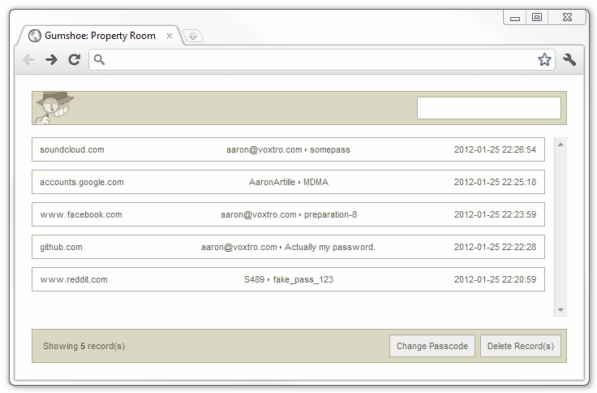Open the wrench settings menu

569,59
